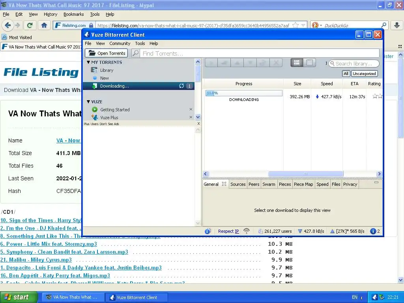The width and height of the screenshot is (404, 303).
Task: Open Getting Started in the Vuze sidebar
Action: [x=115, y=110]
